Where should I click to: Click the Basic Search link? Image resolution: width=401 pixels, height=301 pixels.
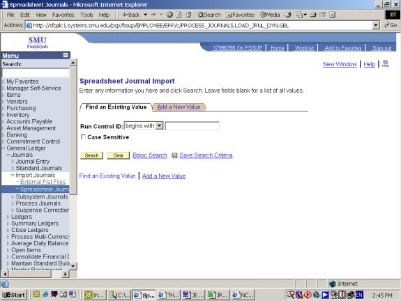tap(150, 155)
